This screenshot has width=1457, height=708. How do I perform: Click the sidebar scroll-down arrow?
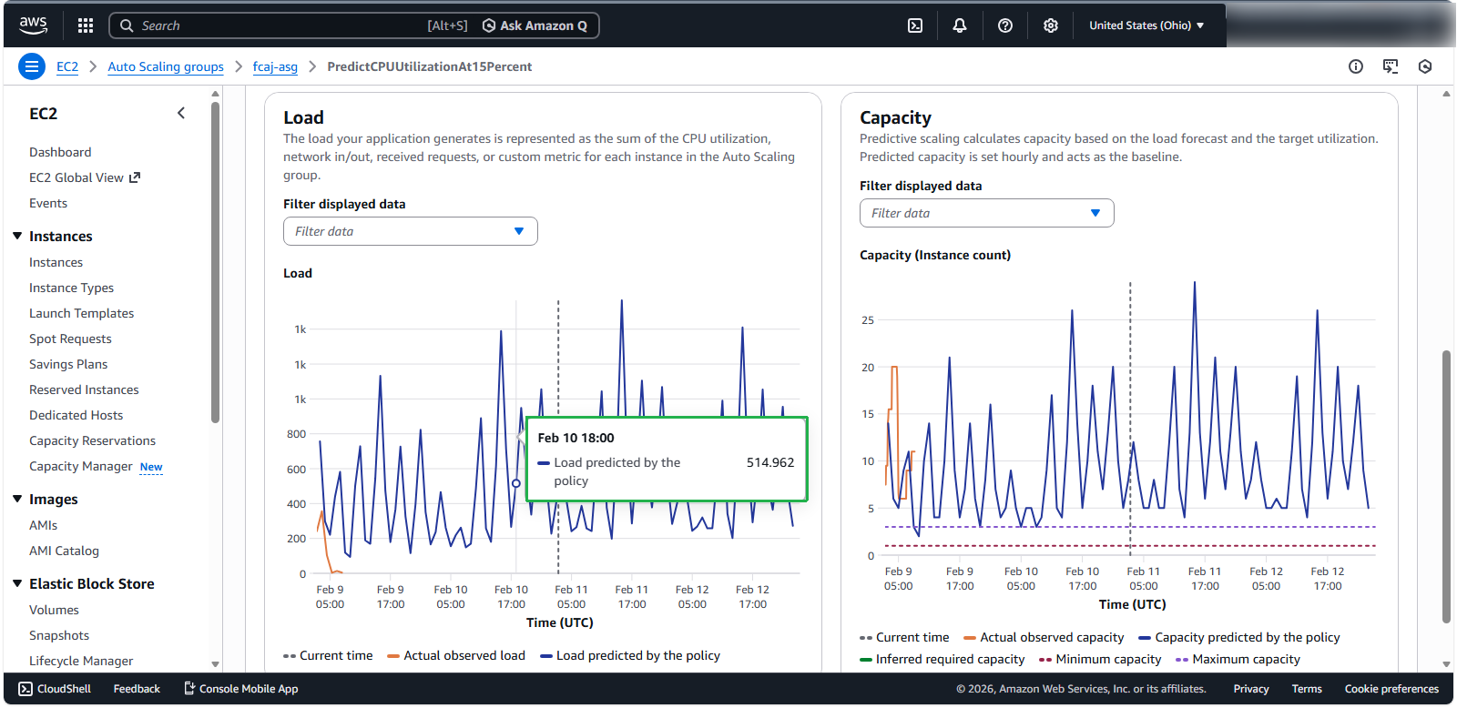point(215,664)
